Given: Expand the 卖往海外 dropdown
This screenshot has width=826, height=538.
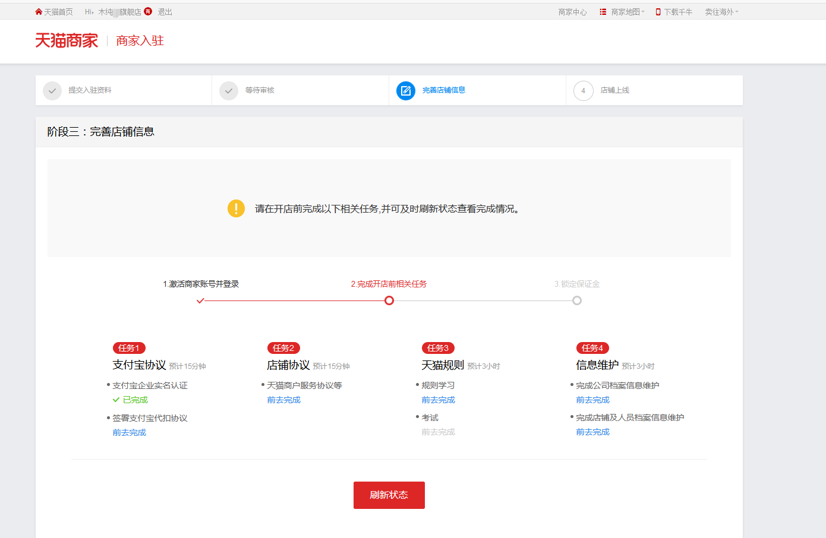Looking at the screenshot, I should pyautogui.click(x=721, y=12).
